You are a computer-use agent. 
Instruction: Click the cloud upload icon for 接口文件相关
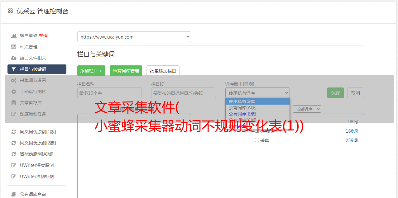tap(13, 58)
